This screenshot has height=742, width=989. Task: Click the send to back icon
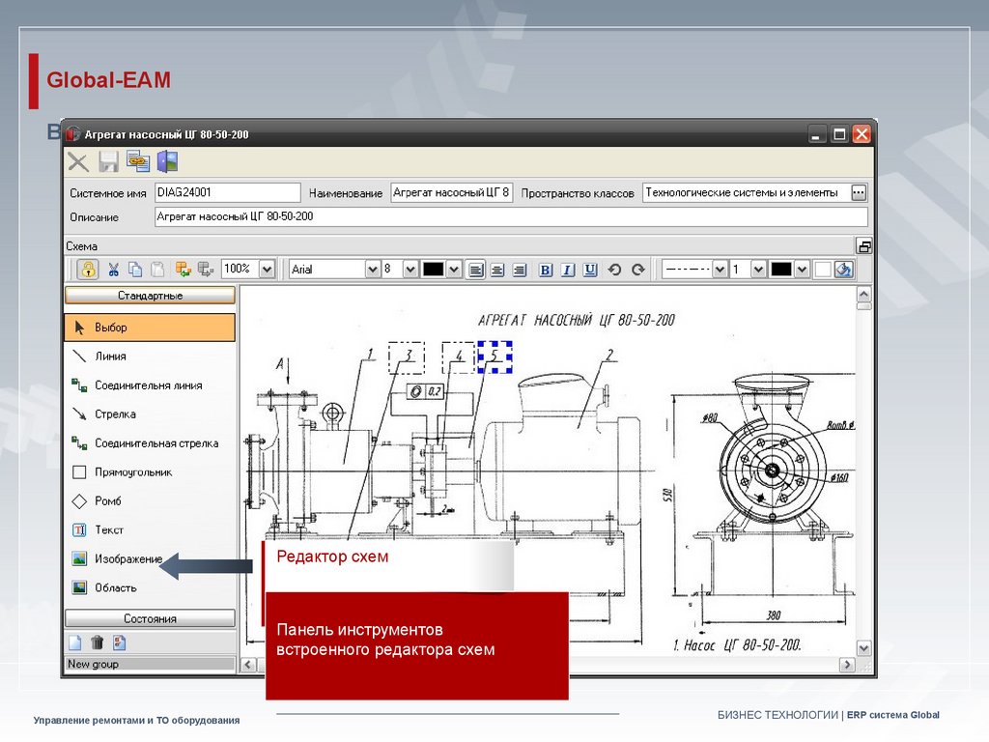click(x=205, y=270)
